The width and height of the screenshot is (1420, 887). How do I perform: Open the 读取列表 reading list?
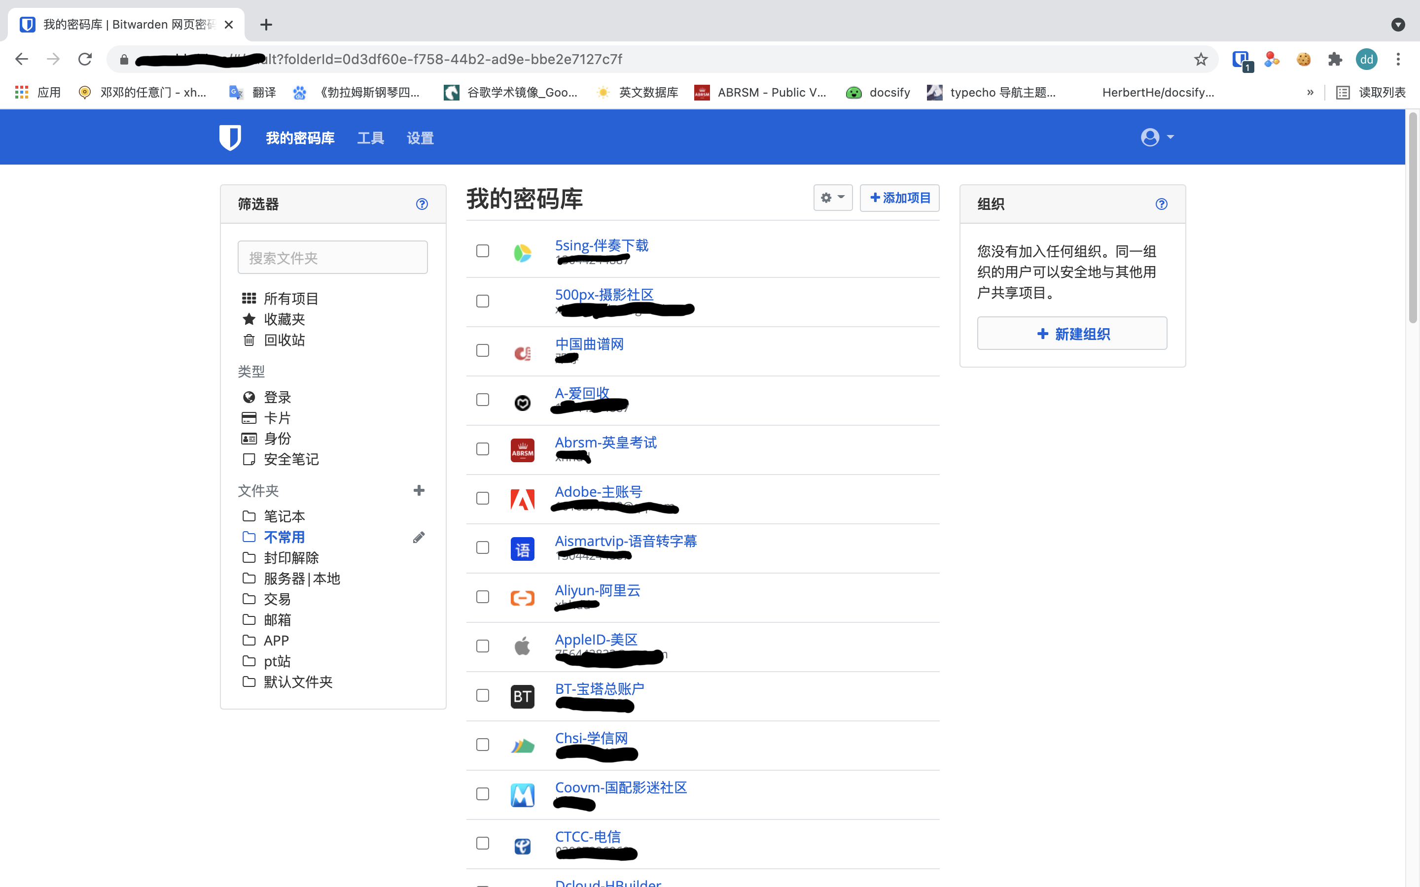click(1371, 92)
